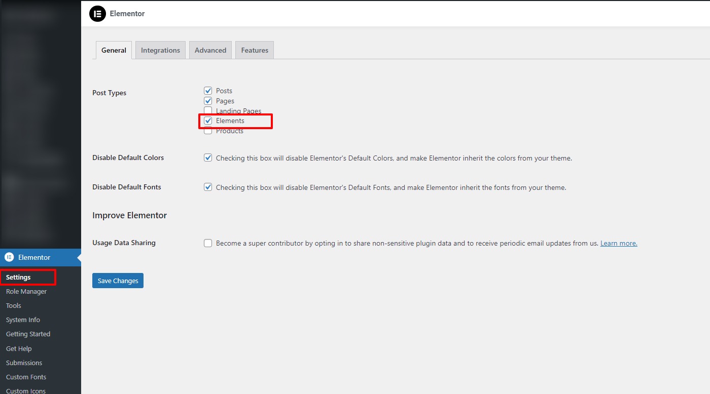Open System Info menu item
710x394 pixels.
23,320
